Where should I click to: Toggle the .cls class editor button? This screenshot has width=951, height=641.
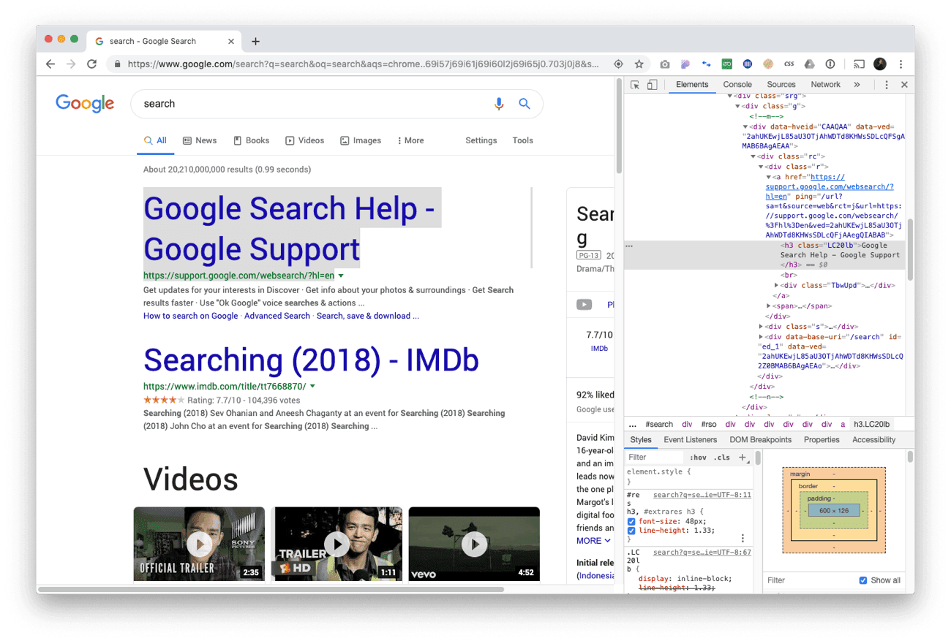722,458
